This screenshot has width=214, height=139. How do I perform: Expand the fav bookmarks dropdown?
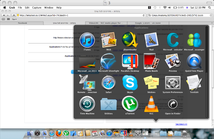(x=14, y=19)
